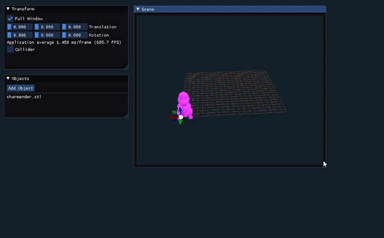Click the green square plane handle
This screenshot has height=238, width=384.
coord(174,112)
